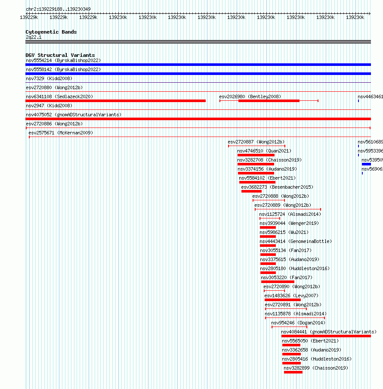383x389 pixels.
Task: Click the red bar under nsv4746510
Action: click(x=256, y=155)
